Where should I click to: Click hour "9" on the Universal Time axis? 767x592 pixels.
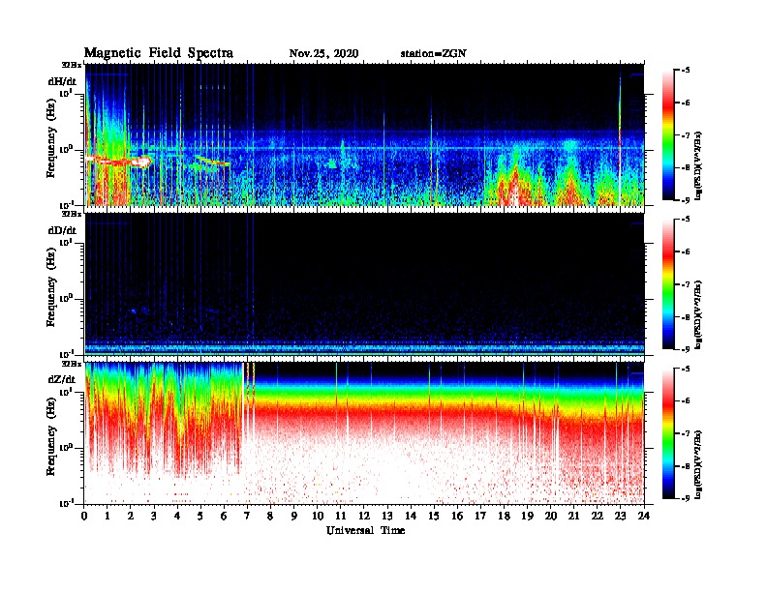[294, 517]
